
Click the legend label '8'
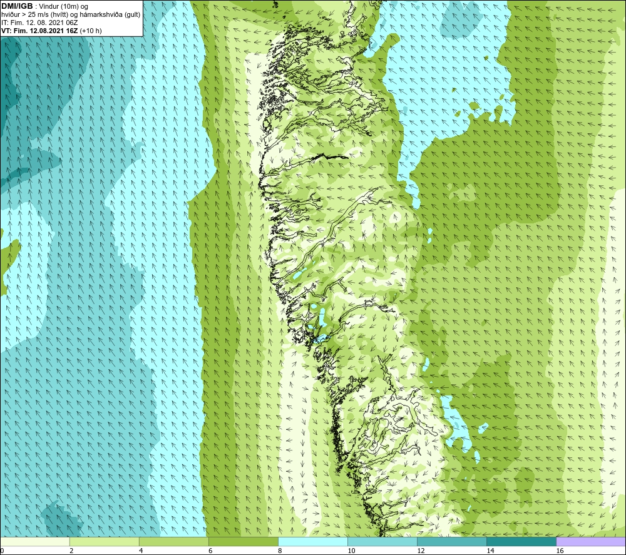[280, 551]
